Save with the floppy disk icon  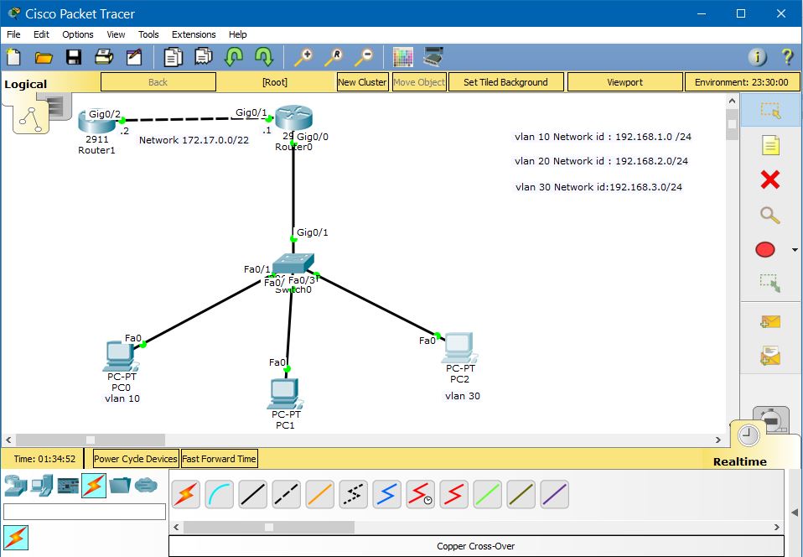[x=74, y=57]
